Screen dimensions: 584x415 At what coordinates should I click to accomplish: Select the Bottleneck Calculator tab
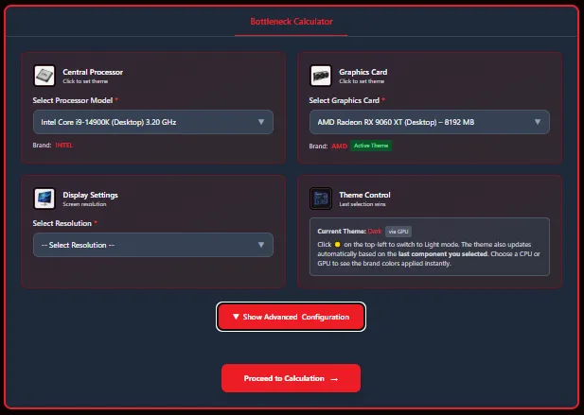pos(292,22)
